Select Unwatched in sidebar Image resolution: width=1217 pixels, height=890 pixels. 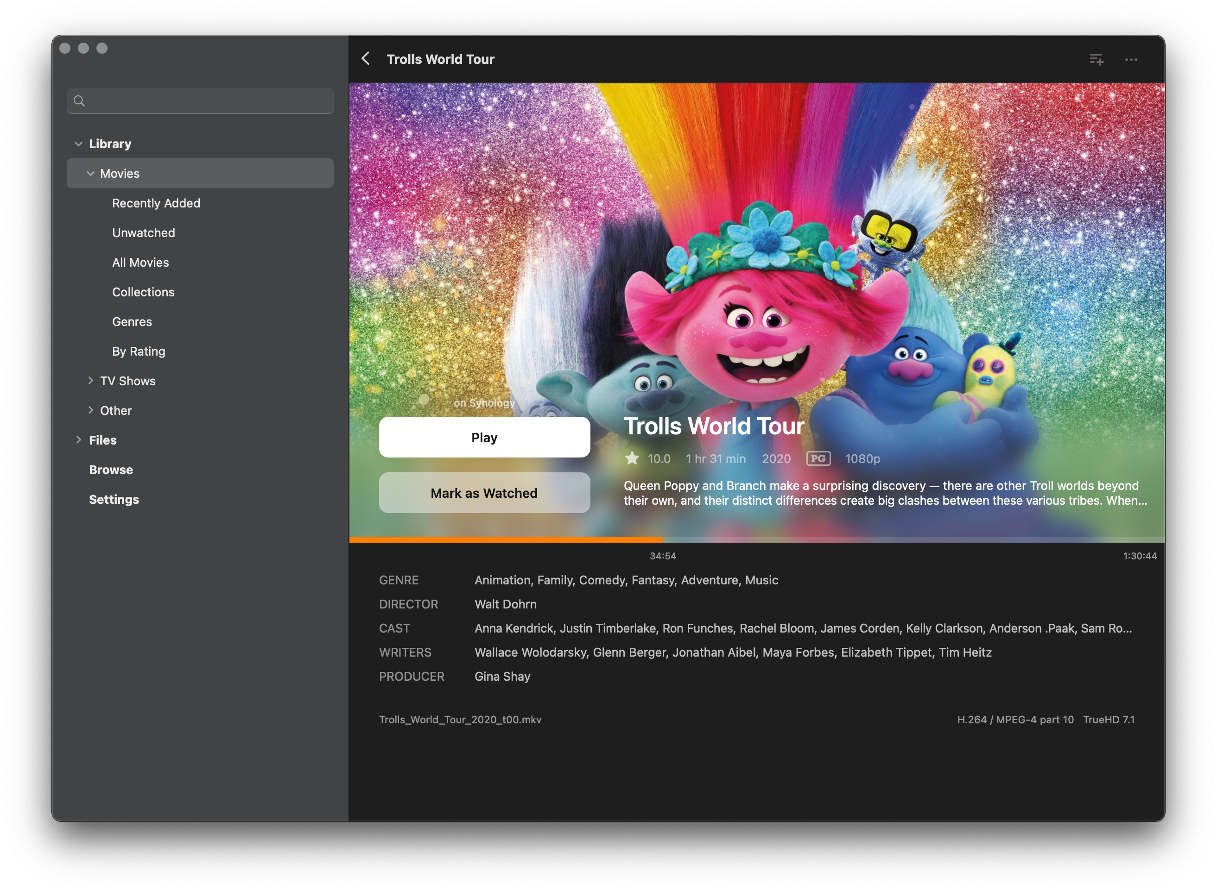(x=143, y=233)
